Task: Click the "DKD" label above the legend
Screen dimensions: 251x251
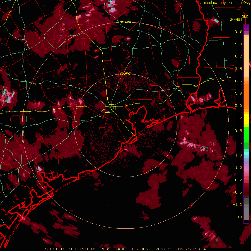Action: pos(245,17)
